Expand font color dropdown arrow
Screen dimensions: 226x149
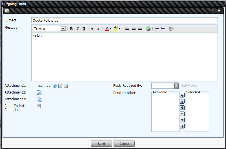point(110,29)
